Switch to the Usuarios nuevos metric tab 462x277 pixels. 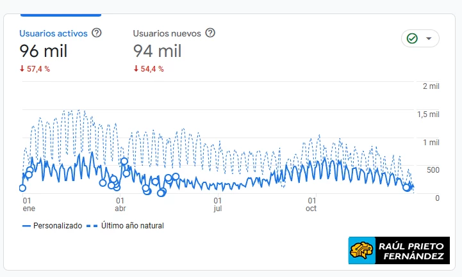click(x=167, y=33)
